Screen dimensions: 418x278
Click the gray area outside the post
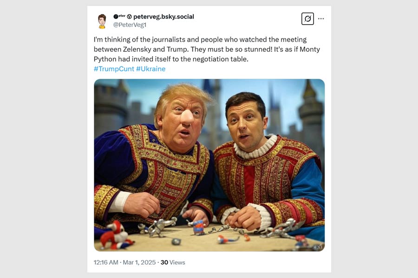point(43,139)
